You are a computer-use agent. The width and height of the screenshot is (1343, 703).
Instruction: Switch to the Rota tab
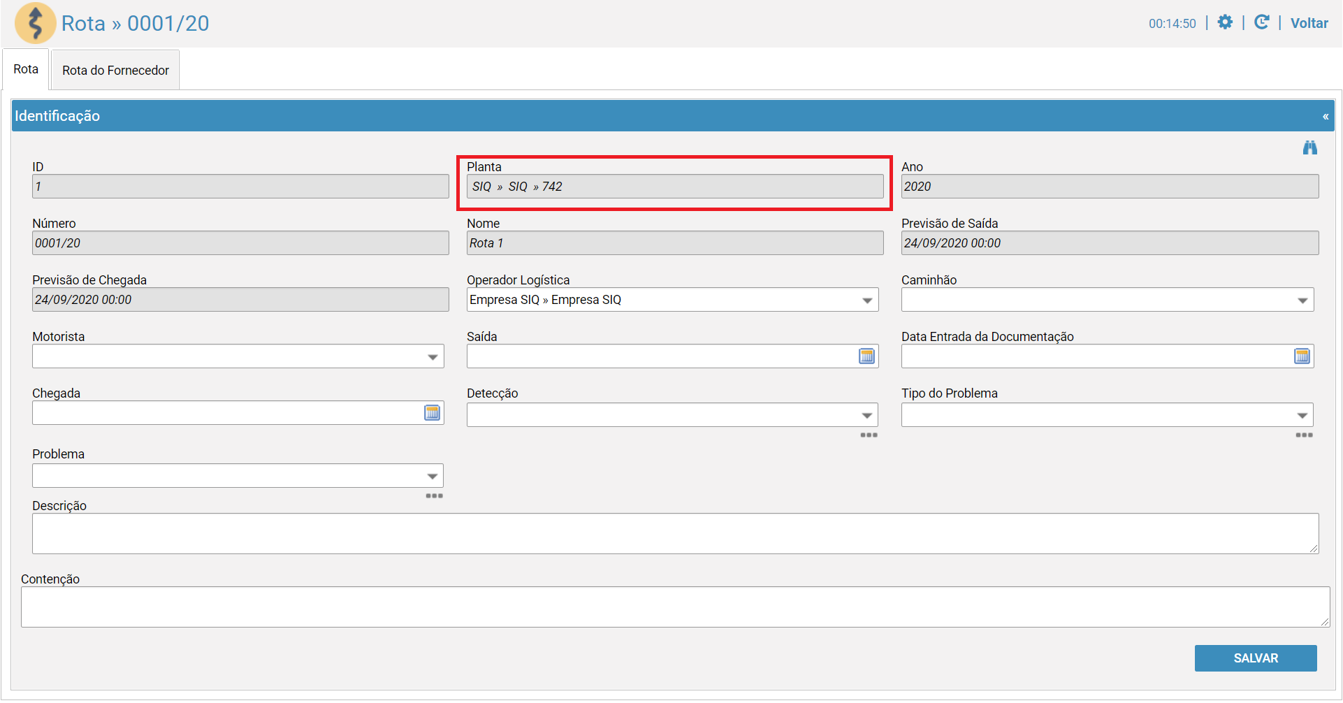[26, 69]
